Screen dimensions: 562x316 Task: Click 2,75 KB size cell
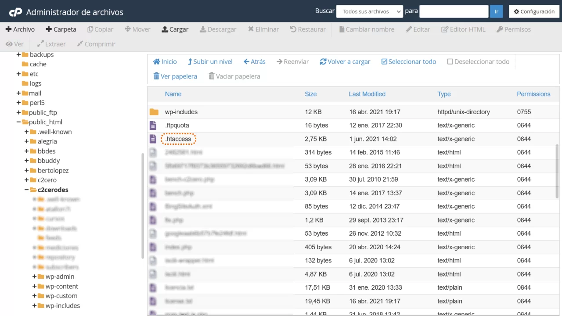(316, 139)
